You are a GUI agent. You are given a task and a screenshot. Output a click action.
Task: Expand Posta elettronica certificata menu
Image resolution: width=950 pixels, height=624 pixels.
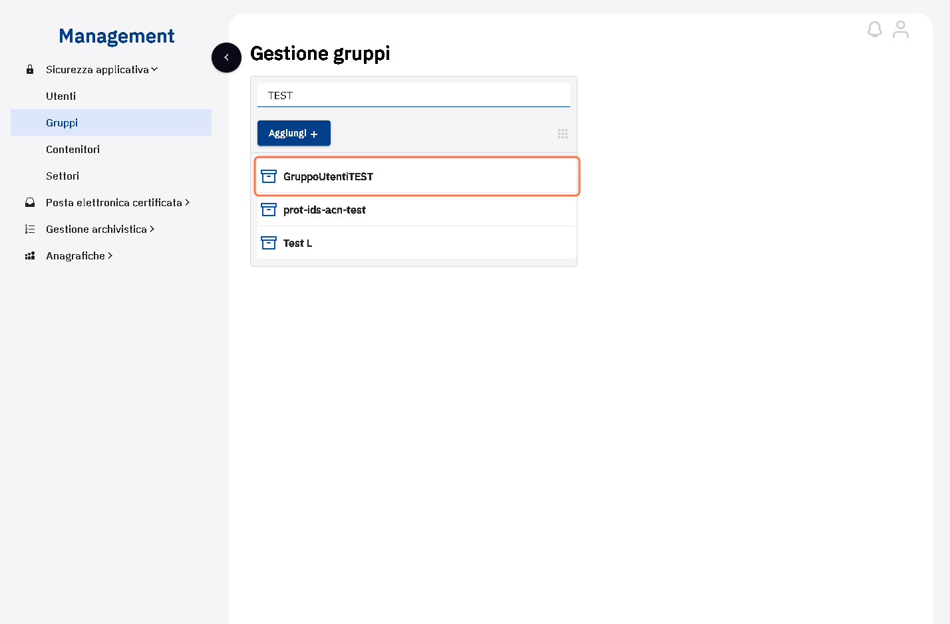(118, 202)
